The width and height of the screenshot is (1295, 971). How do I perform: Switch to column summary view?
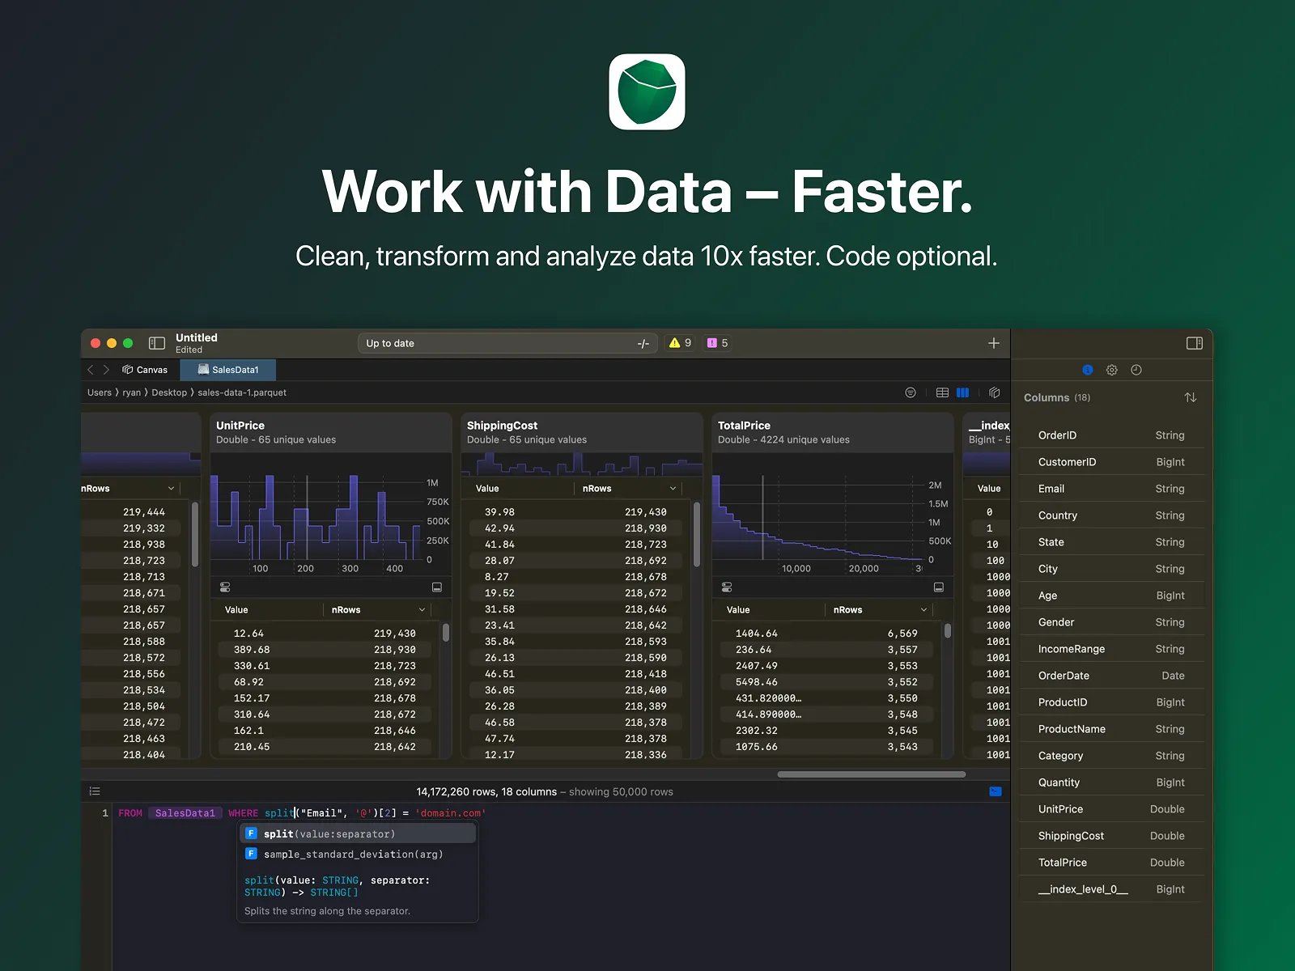point(962,392)
